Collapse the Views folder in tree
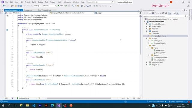Viewport: 192px width, 108px height. click(147, 46)
